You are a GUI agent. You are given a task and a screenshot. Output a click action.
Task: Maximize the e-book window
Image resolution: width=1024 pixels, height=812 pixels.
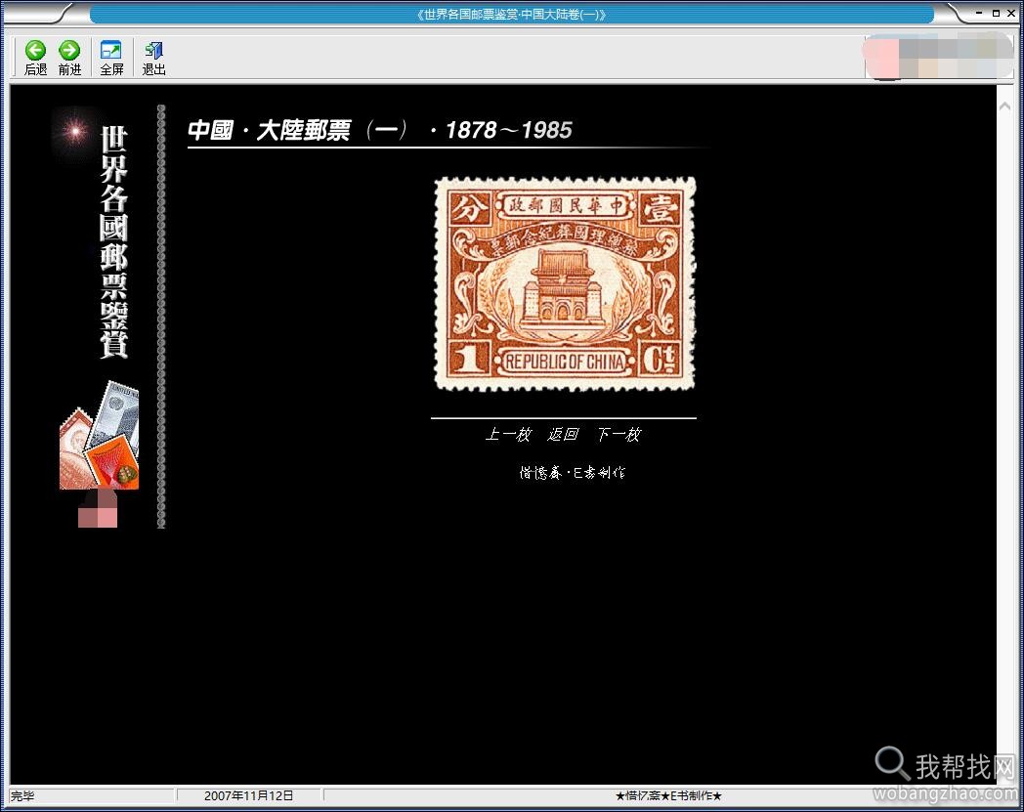tap(996, 13)
